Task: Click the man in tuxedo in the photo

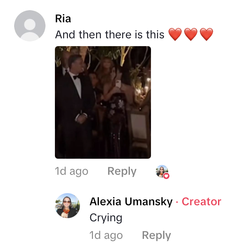Action: coord(75,102)
